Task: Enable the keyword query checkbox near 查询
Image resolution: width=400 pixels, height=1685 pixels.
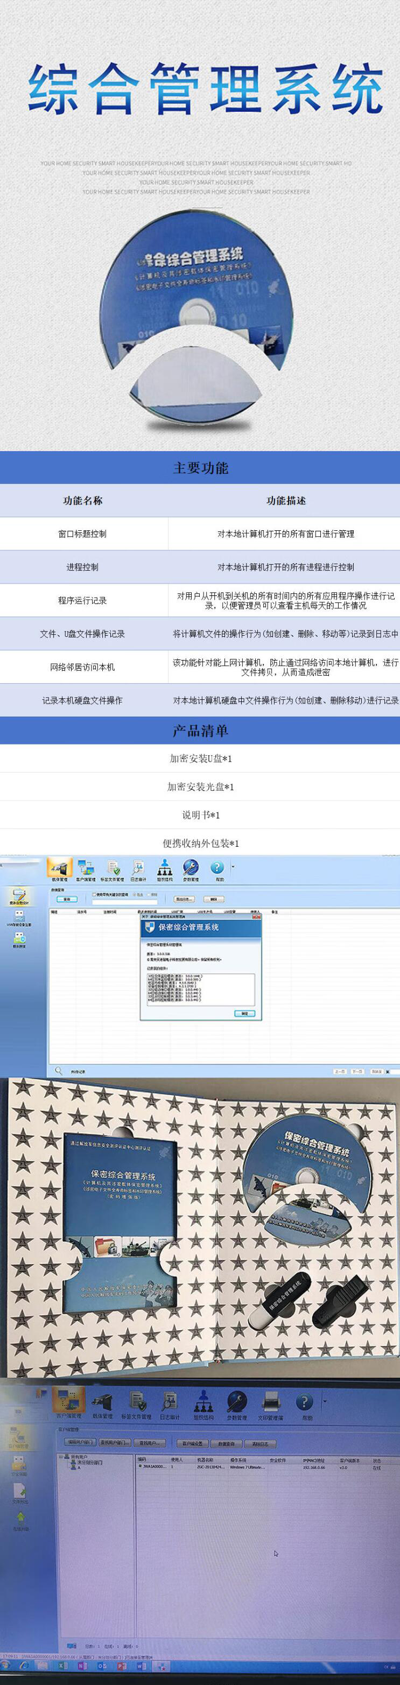Action: [95, 894]
